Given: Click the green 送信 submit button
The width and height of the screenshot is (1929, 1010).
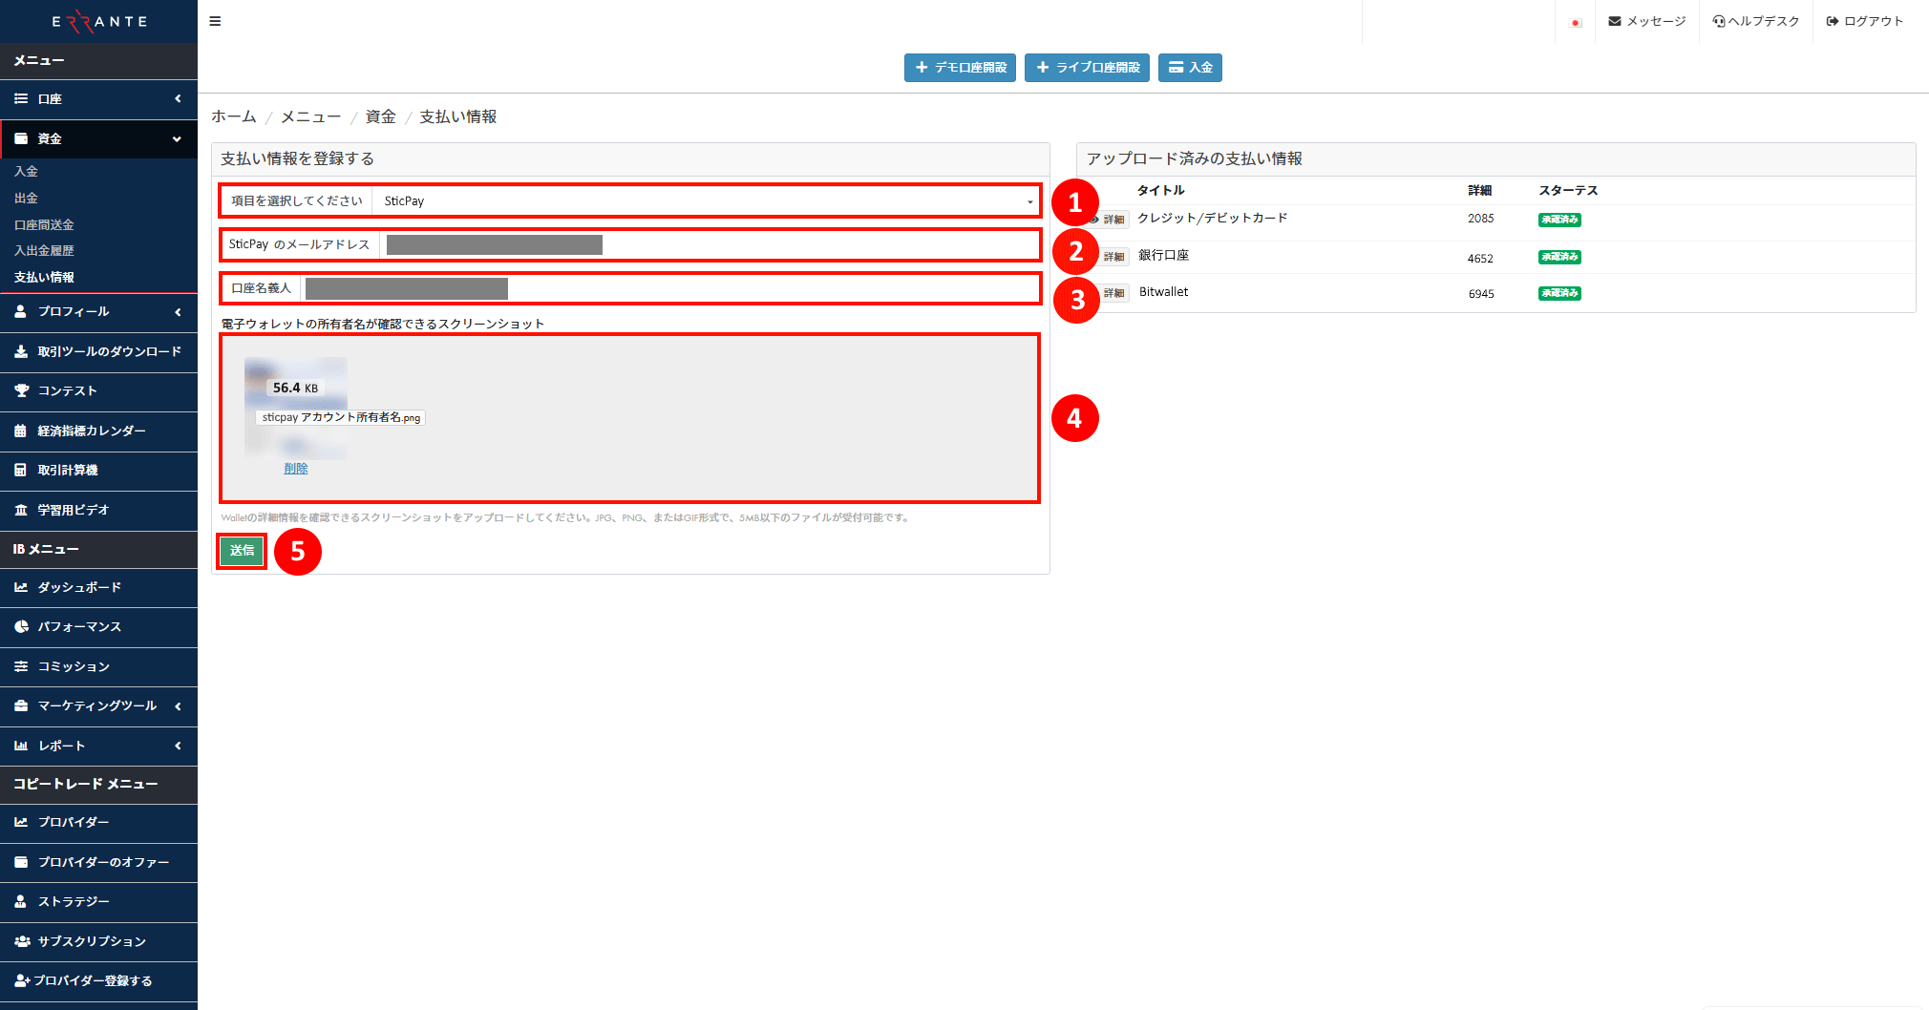Looking at the screenshot, I should (x=242, y=551).
